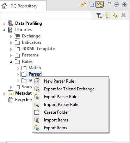Clear the filter with the X icon
Screen dimensions: 130x143
pyautogui.click(x=123, y=15)
